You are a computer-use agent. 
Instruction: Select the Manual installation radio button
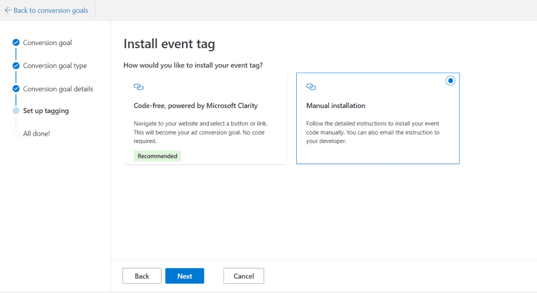450,81
